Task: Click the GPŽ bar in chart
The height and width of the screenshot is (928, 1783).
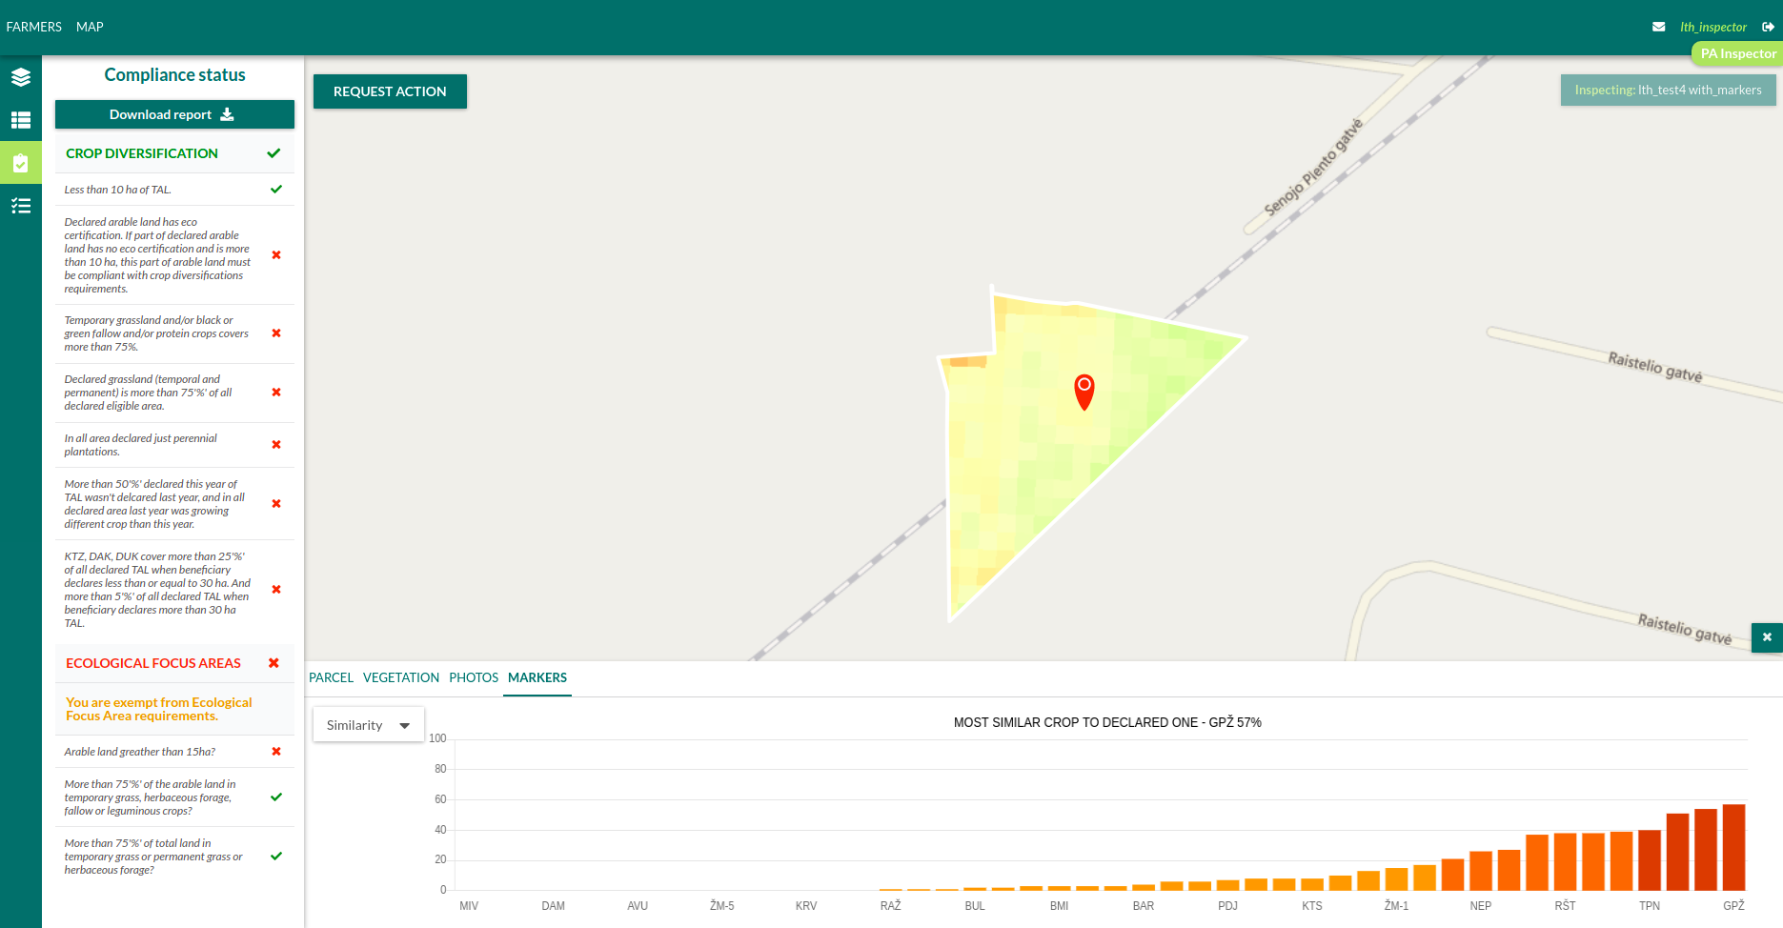Action: [x=1733, y=847]
